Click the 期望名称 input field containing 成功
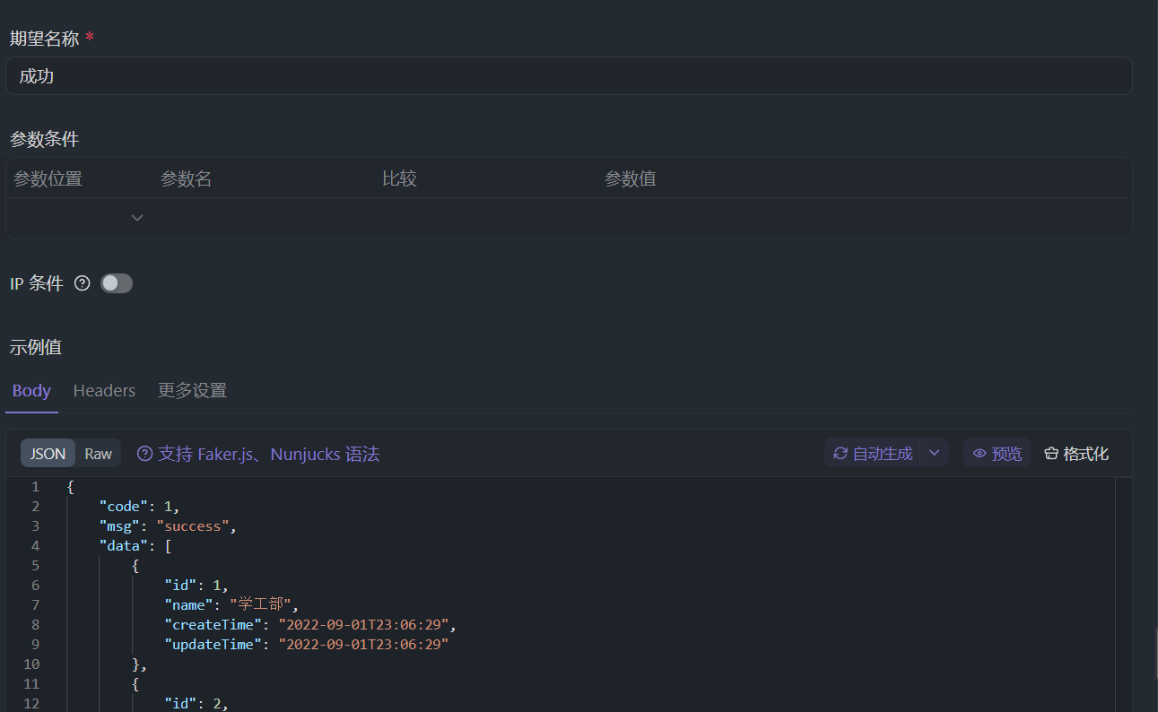 568,76
